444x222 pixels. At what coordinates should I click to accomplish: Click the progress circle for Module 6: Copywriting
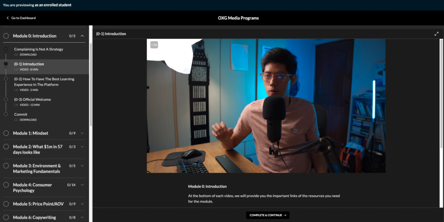(6, 217)
